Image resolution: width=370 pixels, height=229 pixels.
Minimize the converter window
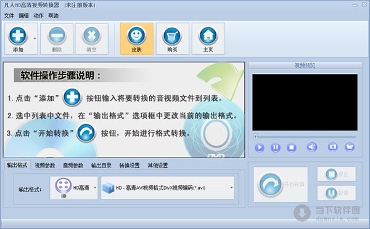tap(355, 5)
